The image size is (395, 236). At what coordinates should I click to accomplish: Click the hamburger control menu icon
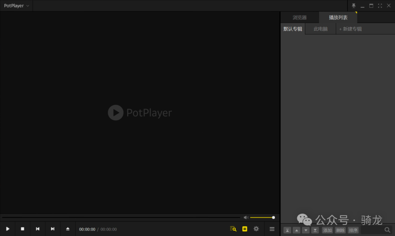[272, 229]
